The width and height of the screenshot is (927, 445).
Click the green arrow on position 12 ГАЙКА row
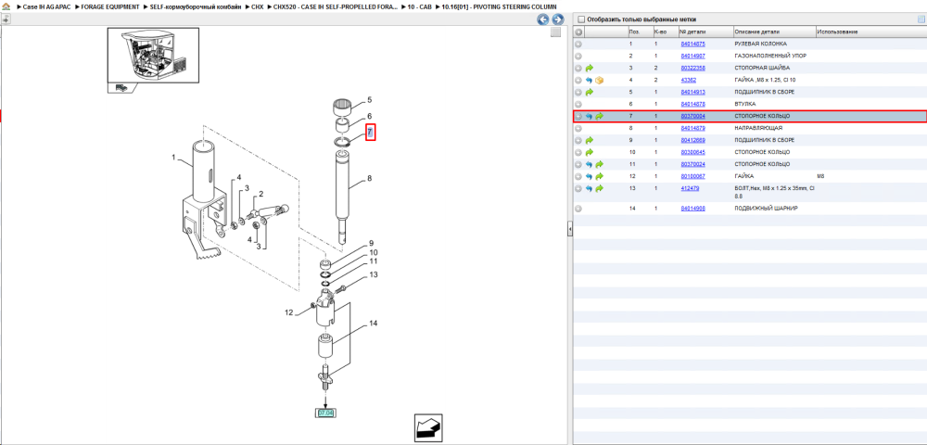coord(599,176)
